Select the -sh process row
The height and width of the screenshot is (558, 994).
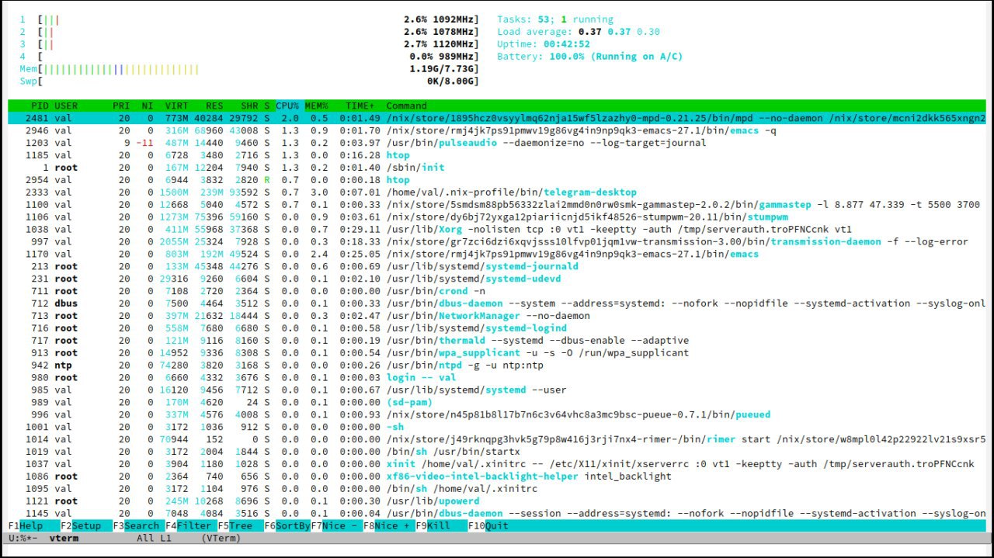[497, 427]
